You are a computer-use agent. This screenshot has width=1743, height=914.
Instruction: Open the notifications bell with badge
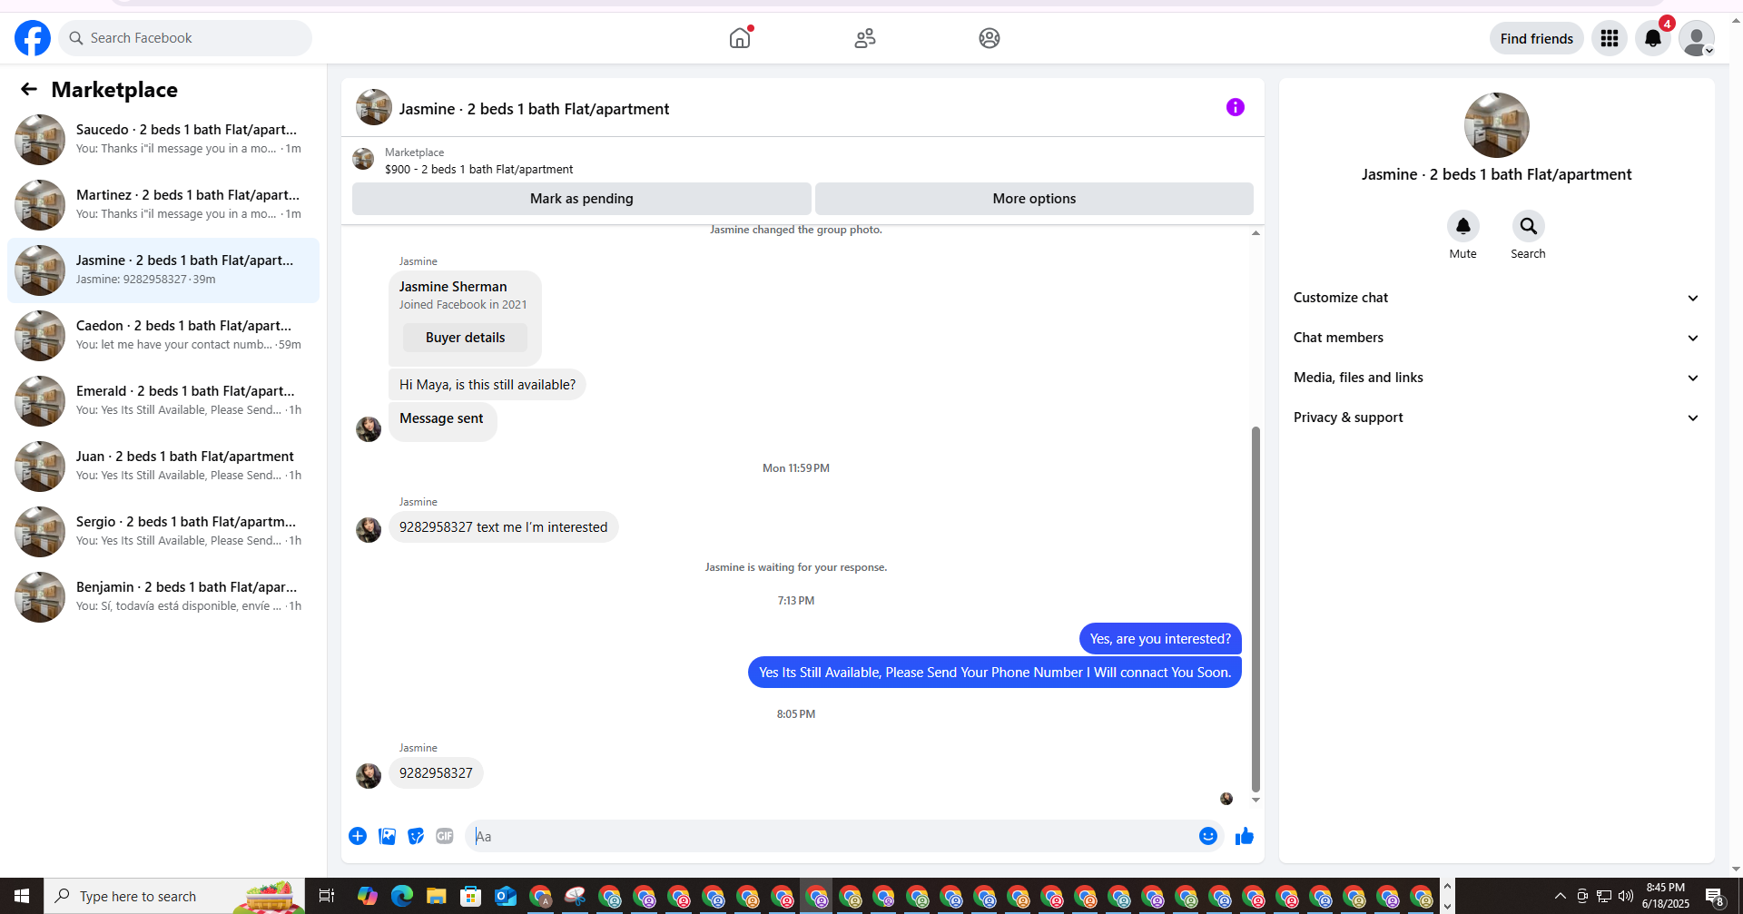[x=1653, y=38]
